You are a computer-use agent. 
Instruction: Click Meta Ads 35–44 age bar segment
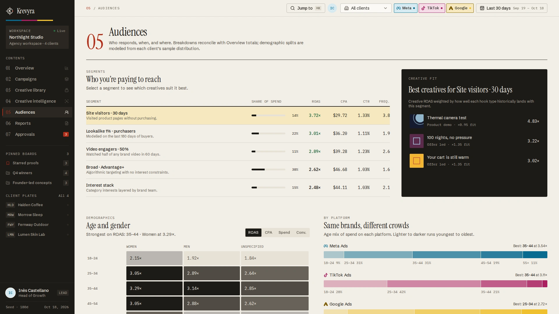(446, 255)
